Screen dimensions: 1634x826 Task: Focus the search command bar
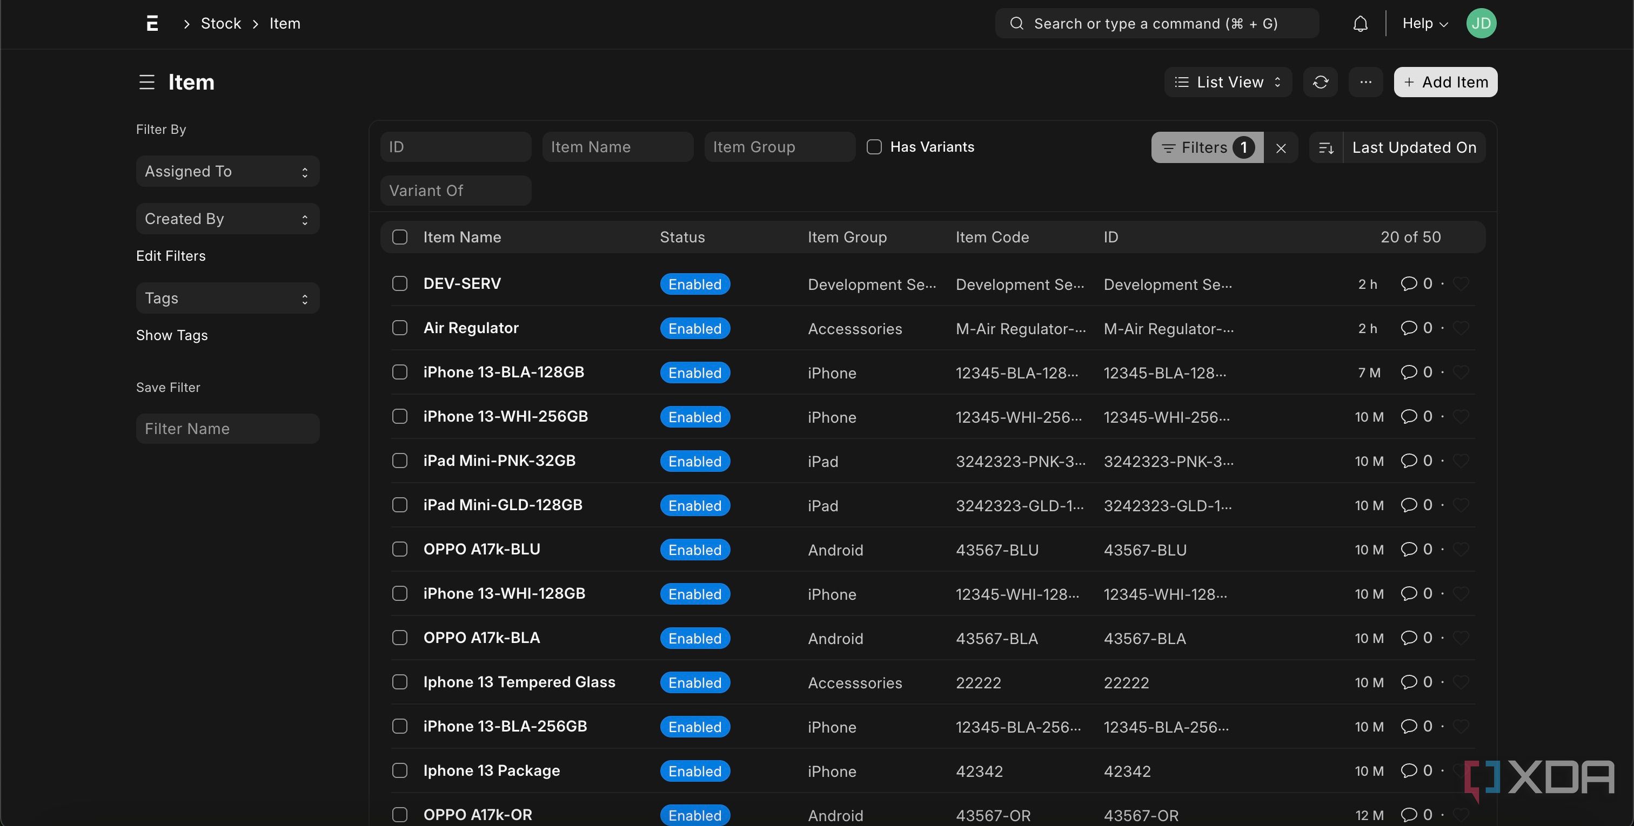(x=1156, y=23)
